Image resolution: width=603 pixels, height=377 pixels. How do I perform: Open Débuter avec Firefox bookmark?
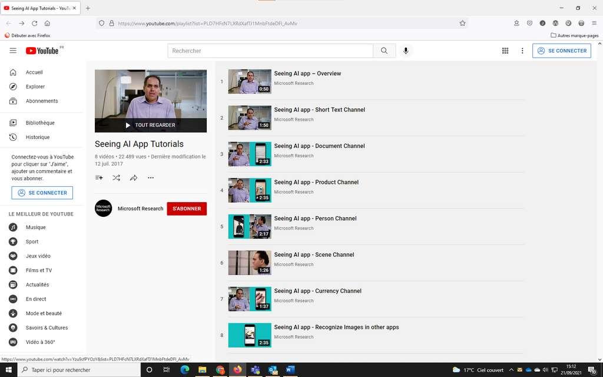27,35
